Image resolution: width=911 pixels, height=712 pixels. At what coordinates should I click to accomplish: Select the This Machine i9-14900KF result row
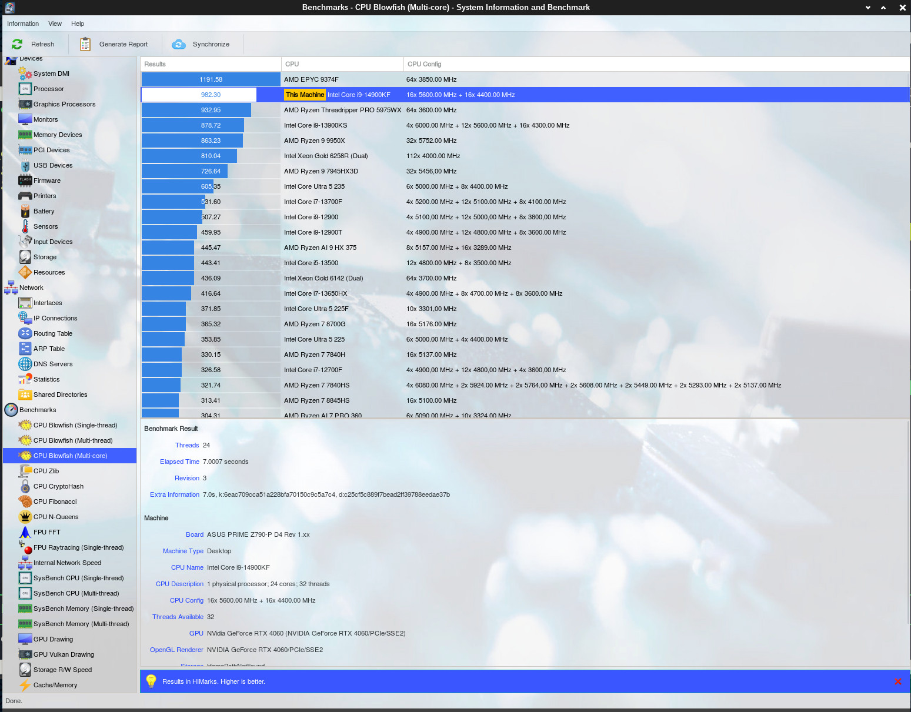pyautogui.click(x=525, y=95)
